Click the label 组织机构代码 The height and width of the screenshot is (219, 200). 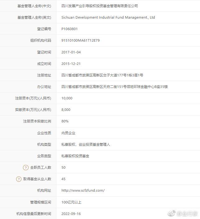pos(41,40)
